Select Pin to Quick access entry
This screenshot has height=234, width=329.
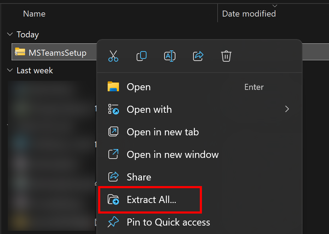[x=168, y=222]
